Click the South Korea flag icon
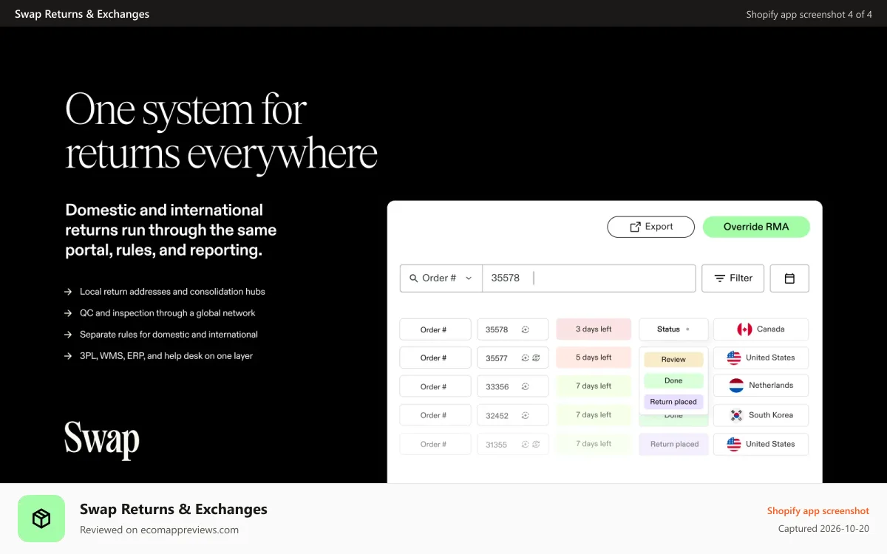The width and height of the screenshot is (887, 554). (736, 415)
